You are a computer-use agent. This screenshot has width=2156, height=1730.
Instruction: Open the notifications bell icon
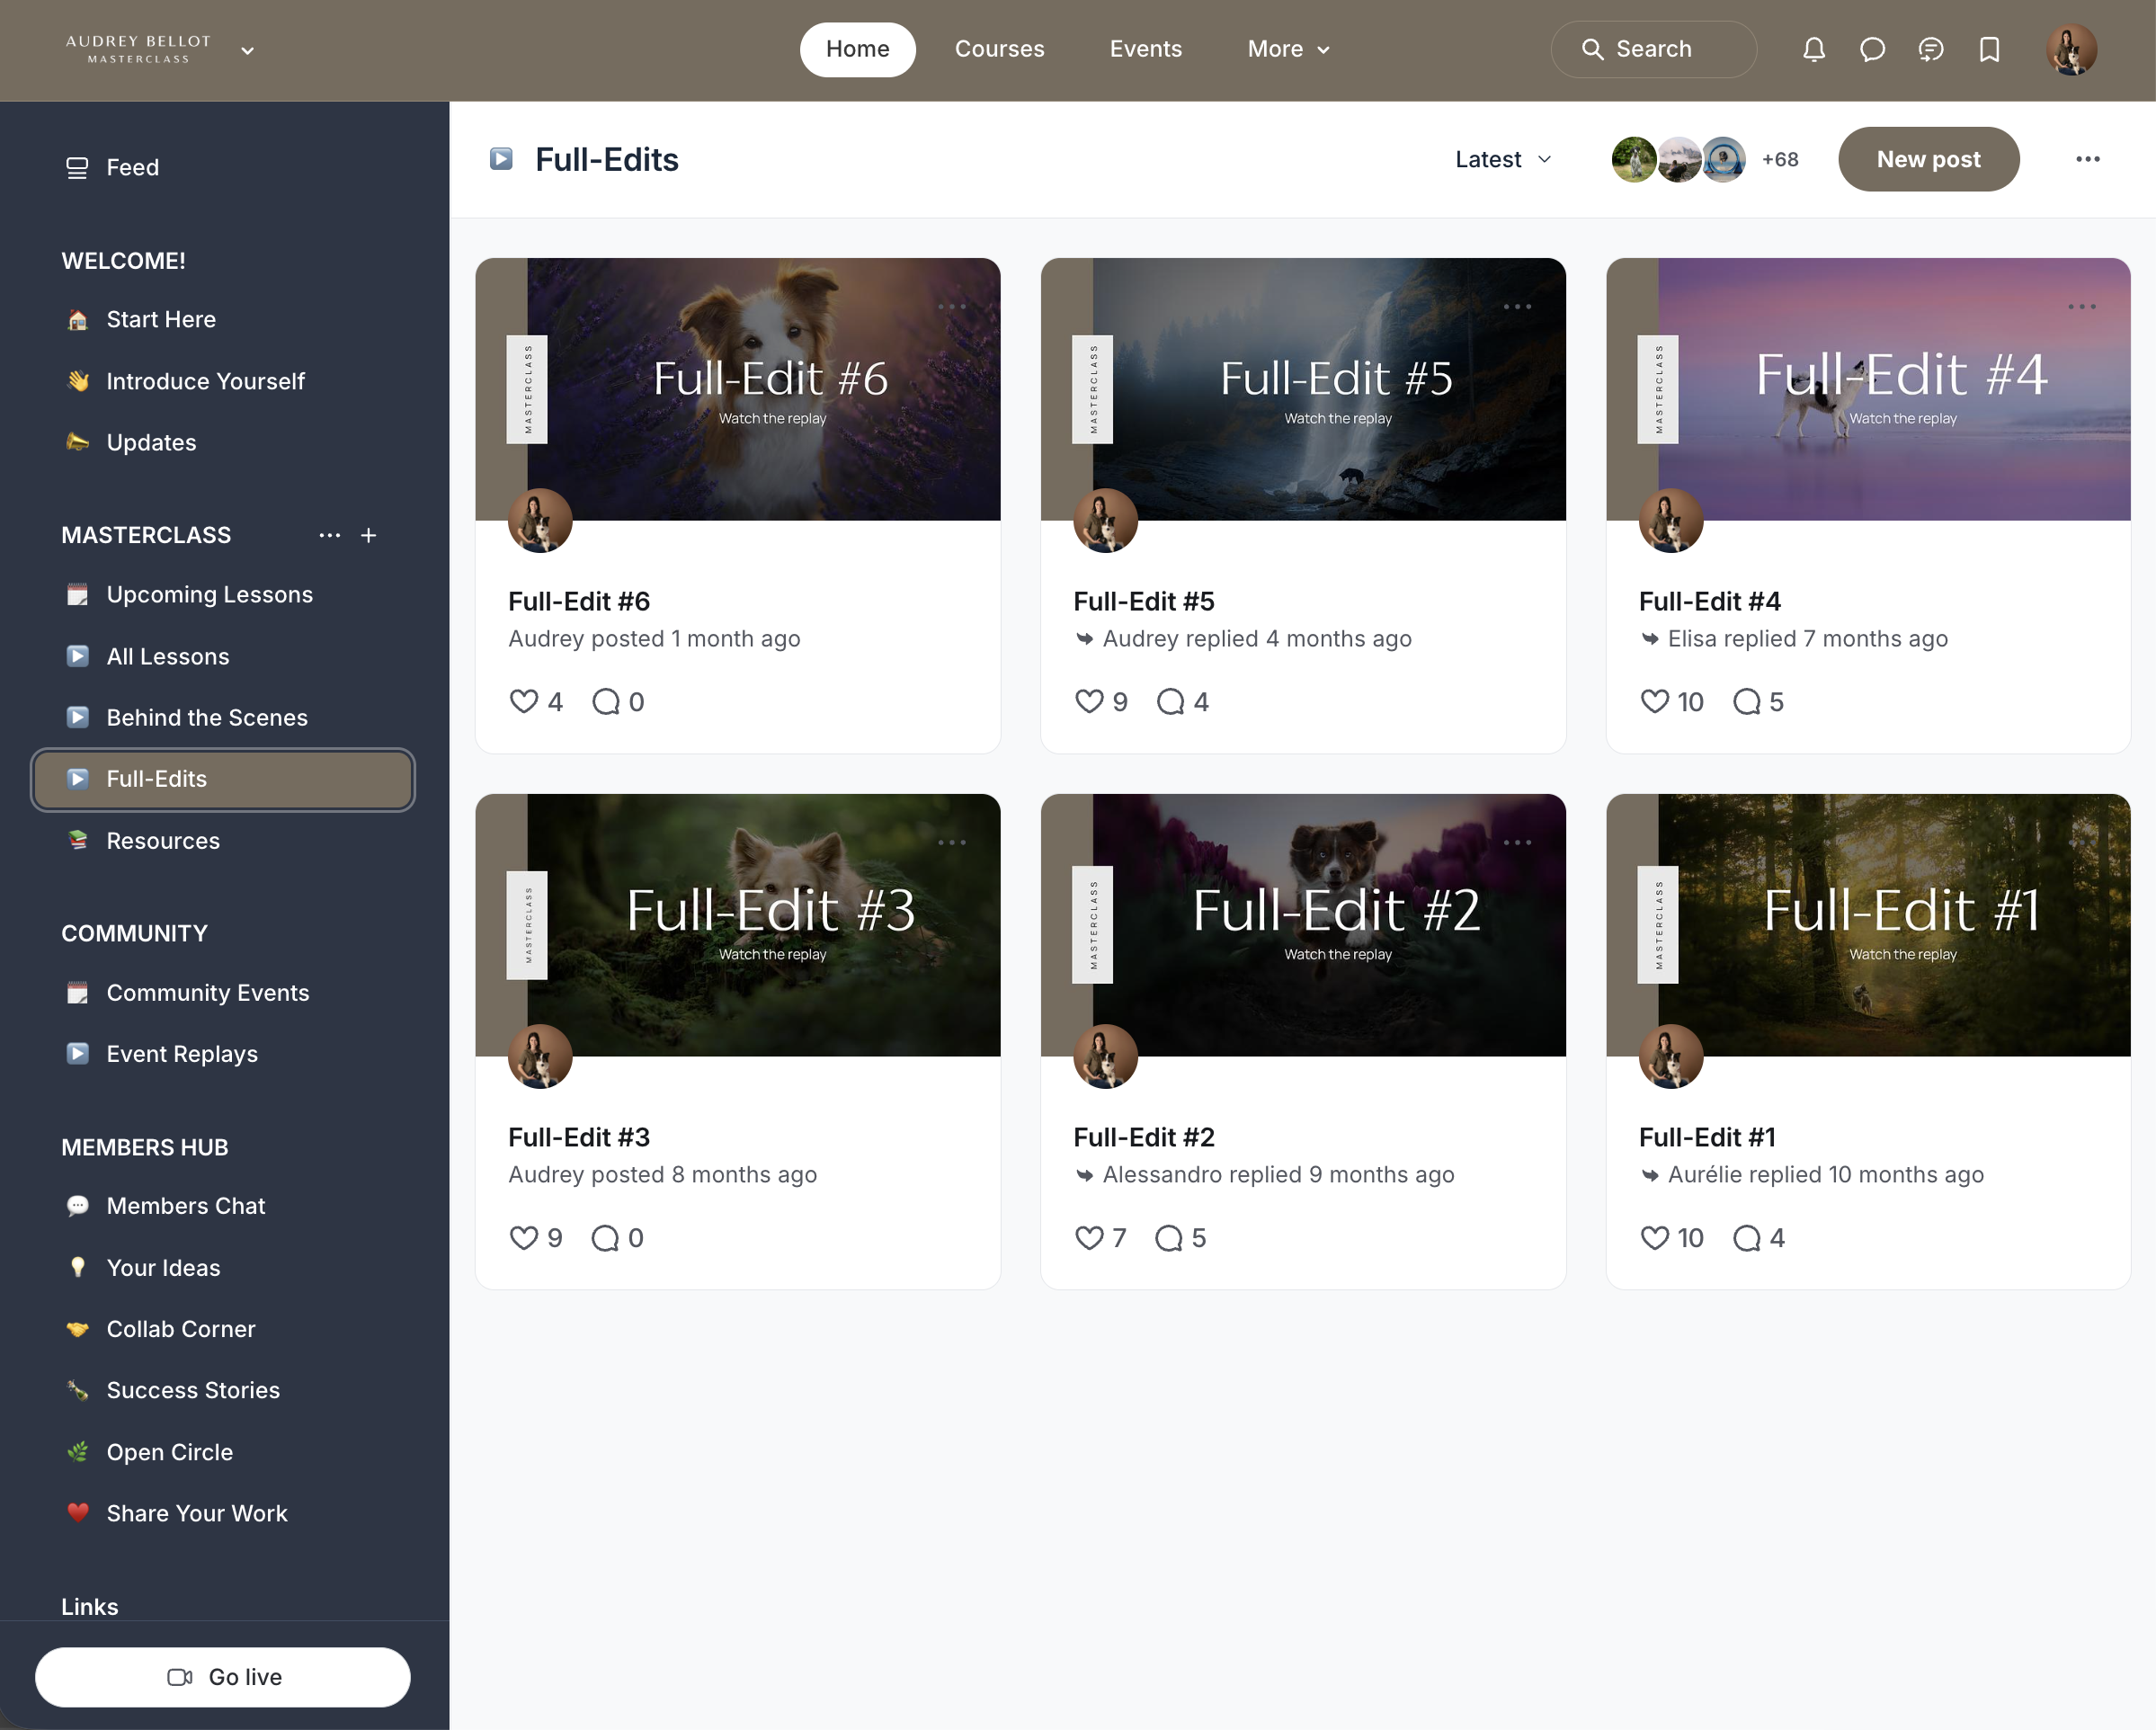click(x=1813, y=49)
